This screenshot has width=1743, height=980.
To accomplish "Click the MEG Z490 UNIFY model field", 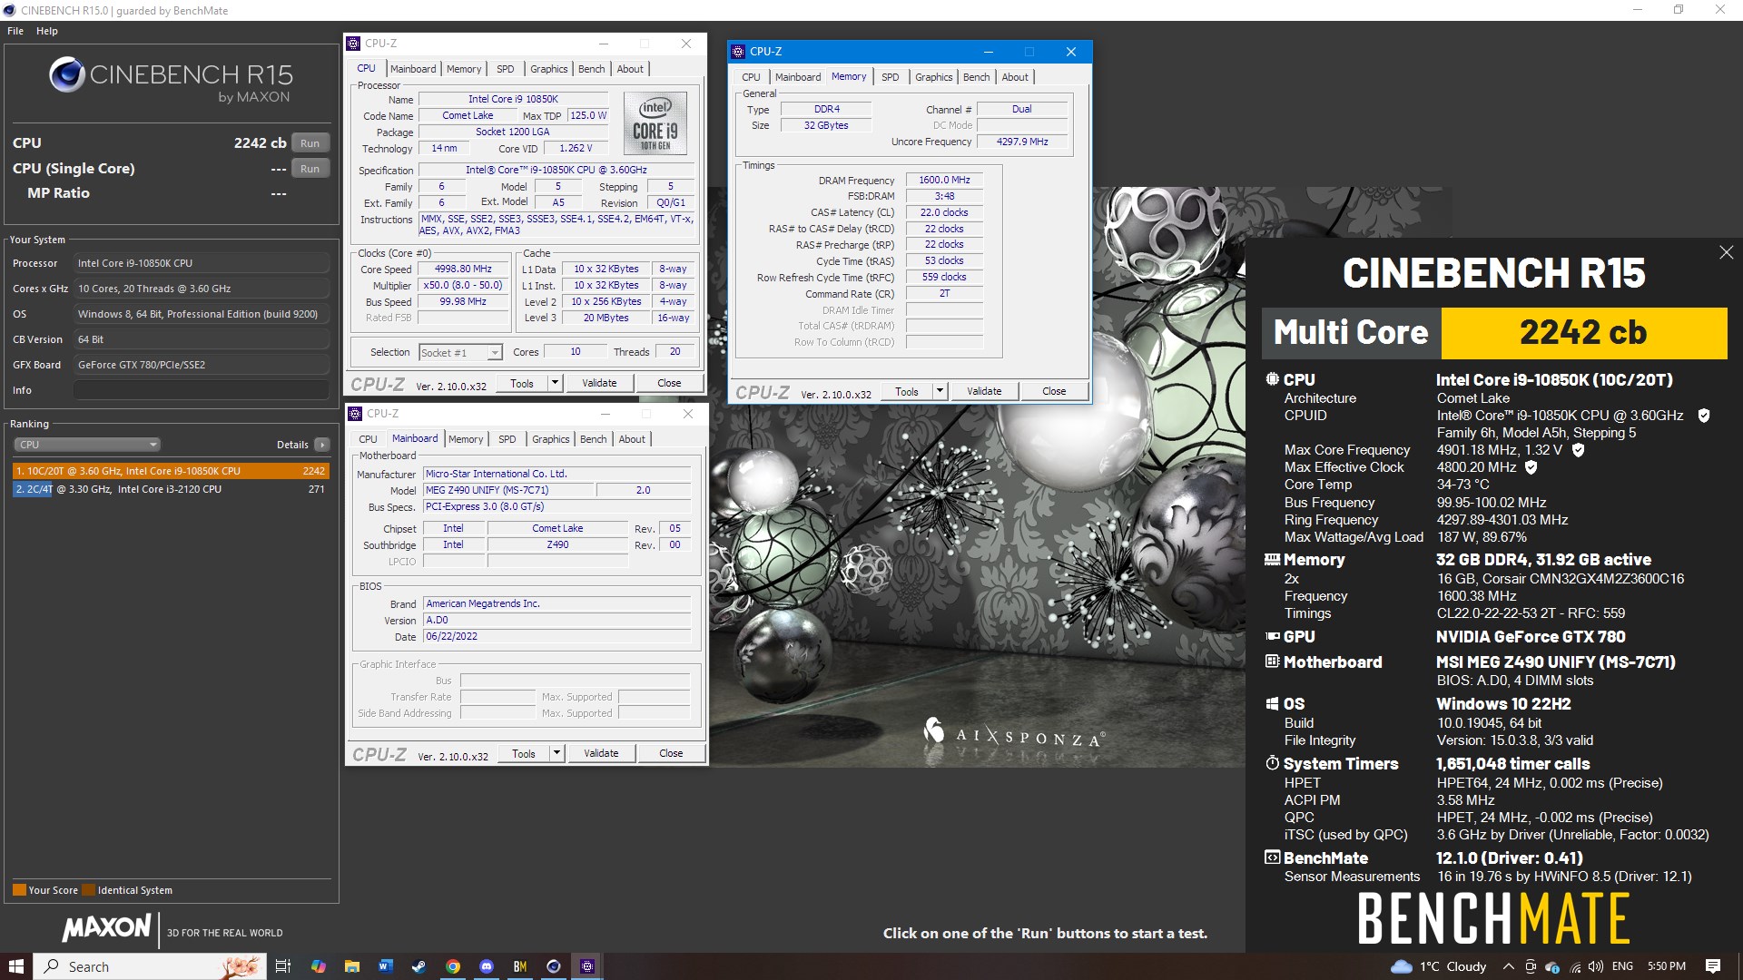I will pyautogui.click(x=509, y=490).
